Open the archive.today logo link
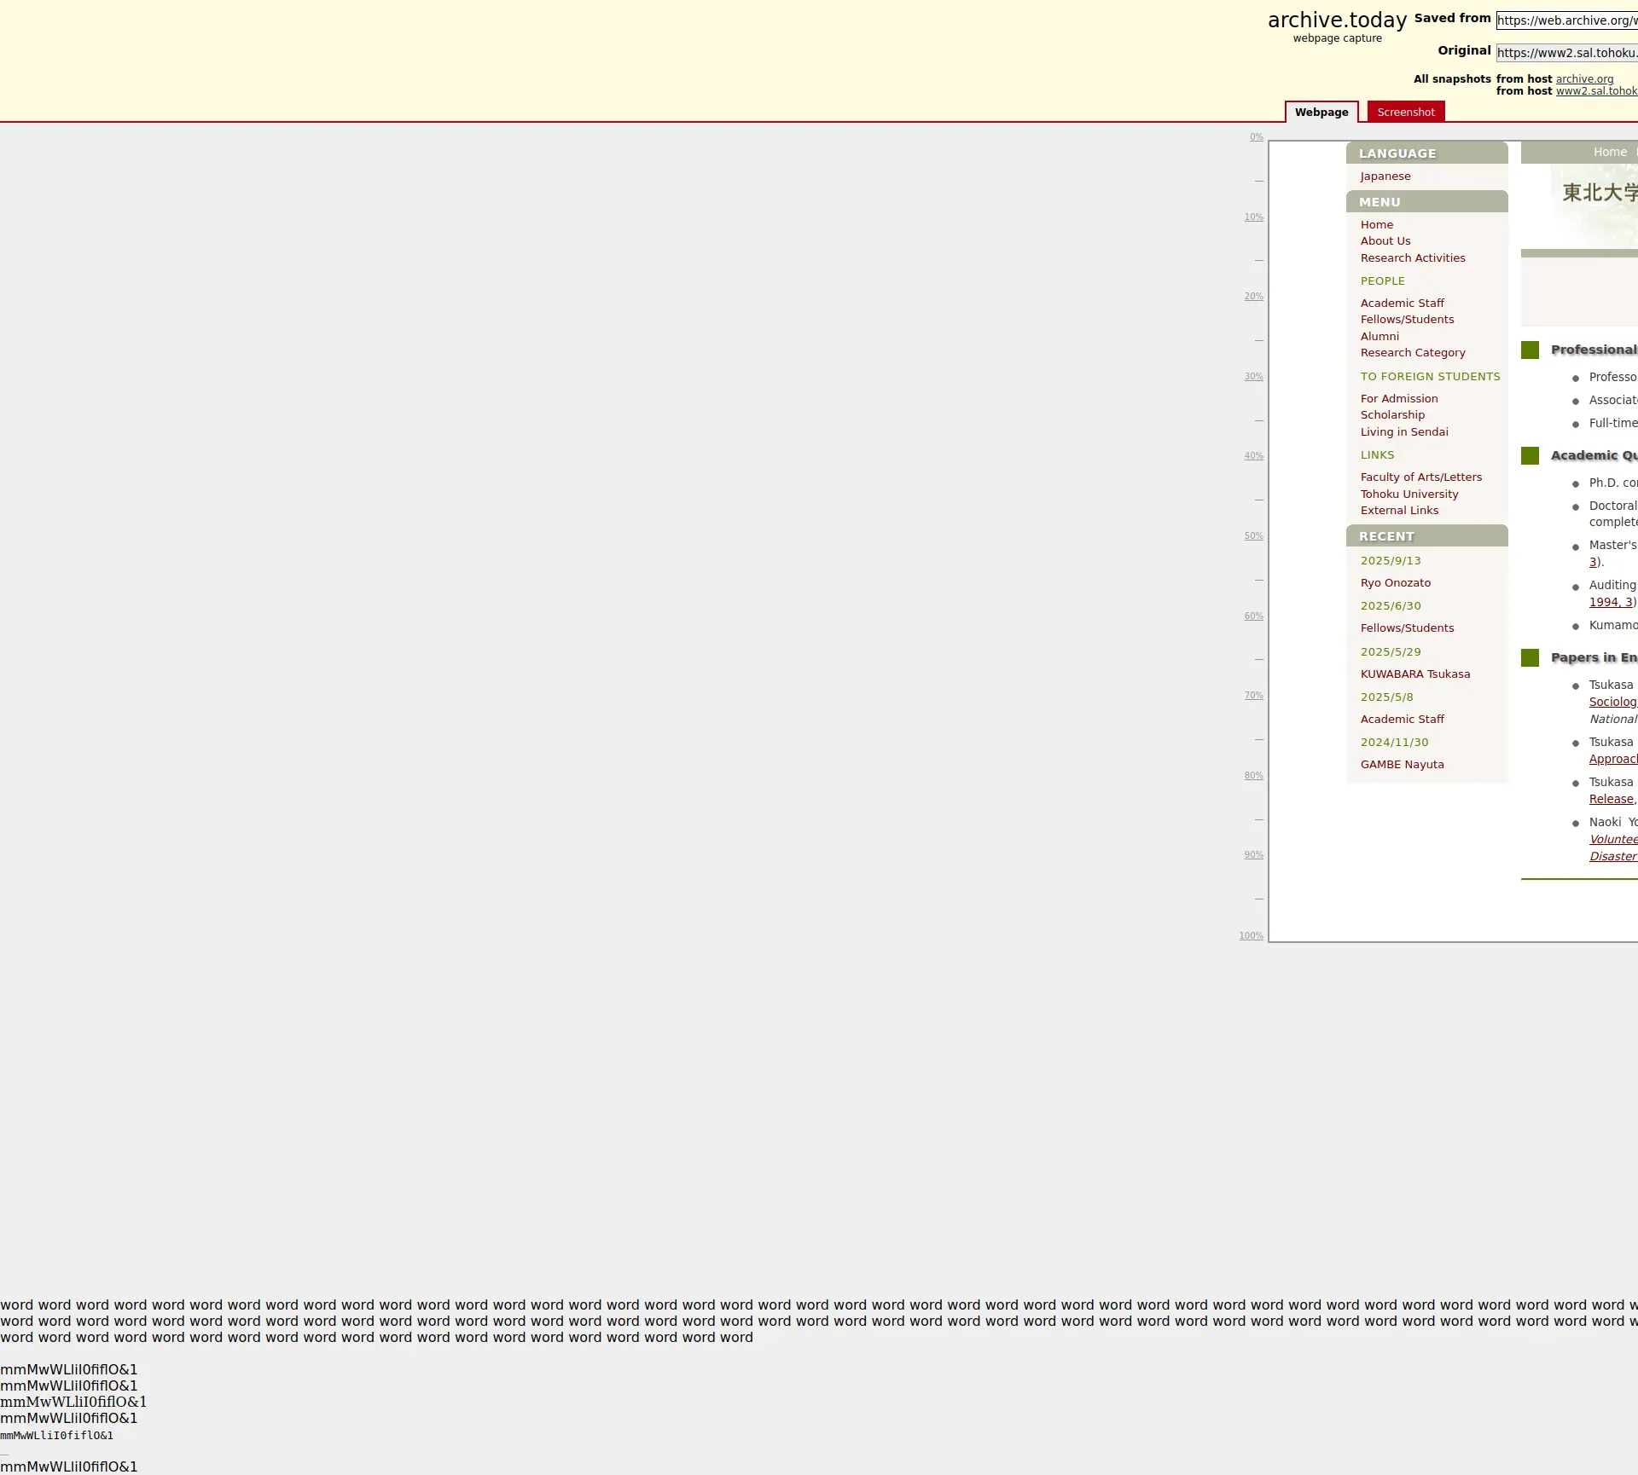The width and height of the screenshot is (1638, 1475). 1336,20
